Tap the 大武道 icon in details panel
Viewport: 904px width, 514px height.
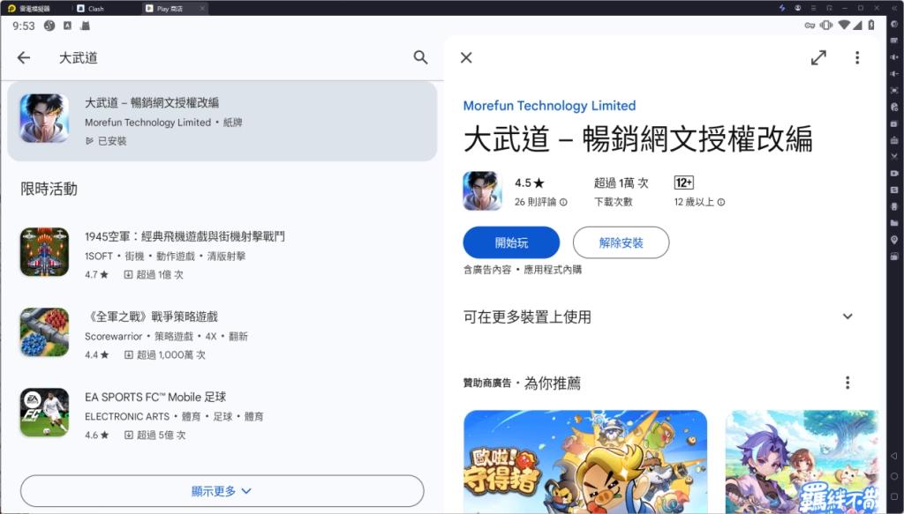click(x=483, y=191)
